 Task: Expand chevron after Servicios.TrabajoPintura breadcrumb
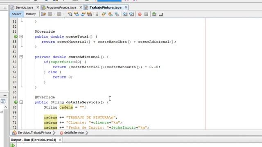point(54,133)
